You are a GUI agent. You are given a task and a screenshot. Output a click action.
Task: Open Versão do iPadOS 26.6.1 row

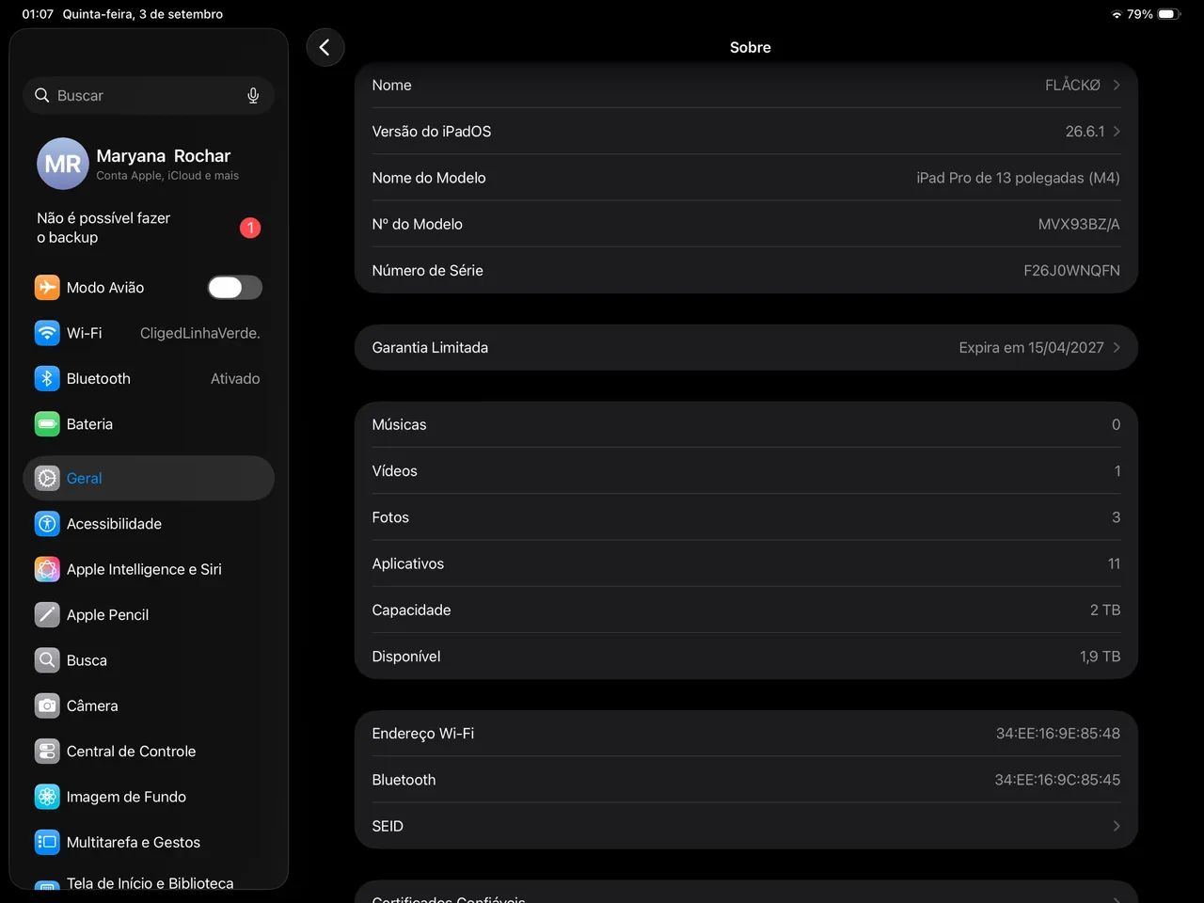(x=746, y=131)
